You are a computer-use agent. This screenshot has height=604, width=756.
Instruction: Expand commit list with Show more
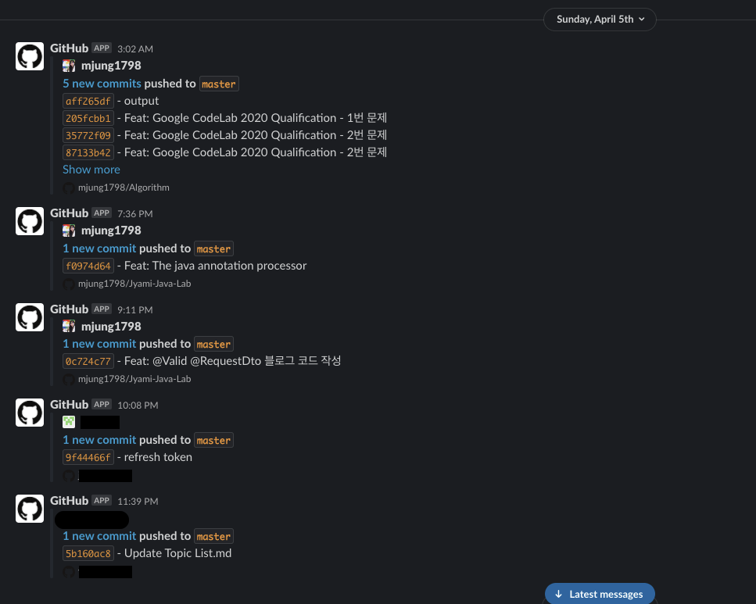pyautogui.click(x=91, y=170)
